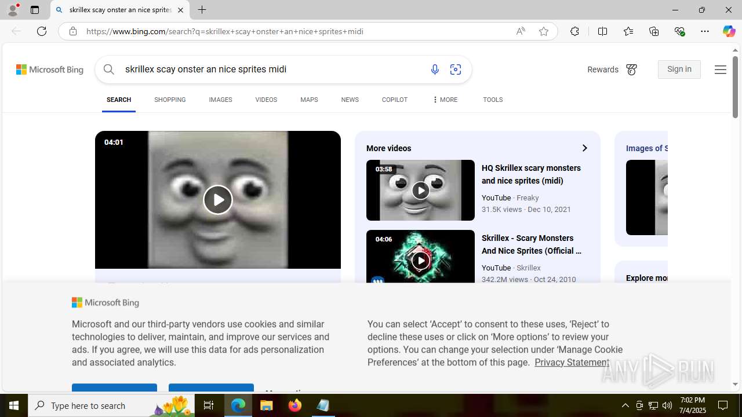
Task: Go back to previous page
Action: [16, 31]
